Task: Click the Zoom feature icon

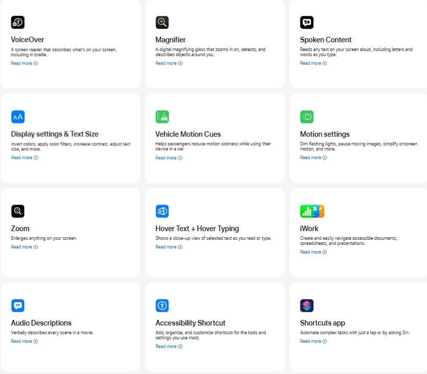Action: point(18,211)
